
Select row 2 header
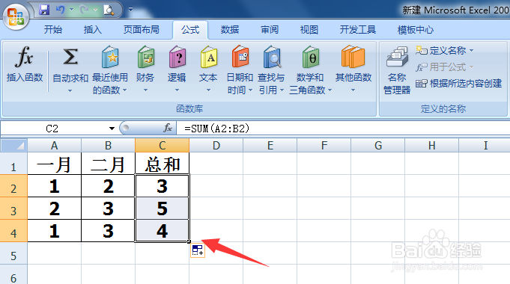point(13,186)
